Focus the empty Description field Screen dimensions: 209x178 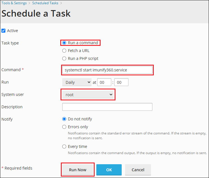coord(107,107)
